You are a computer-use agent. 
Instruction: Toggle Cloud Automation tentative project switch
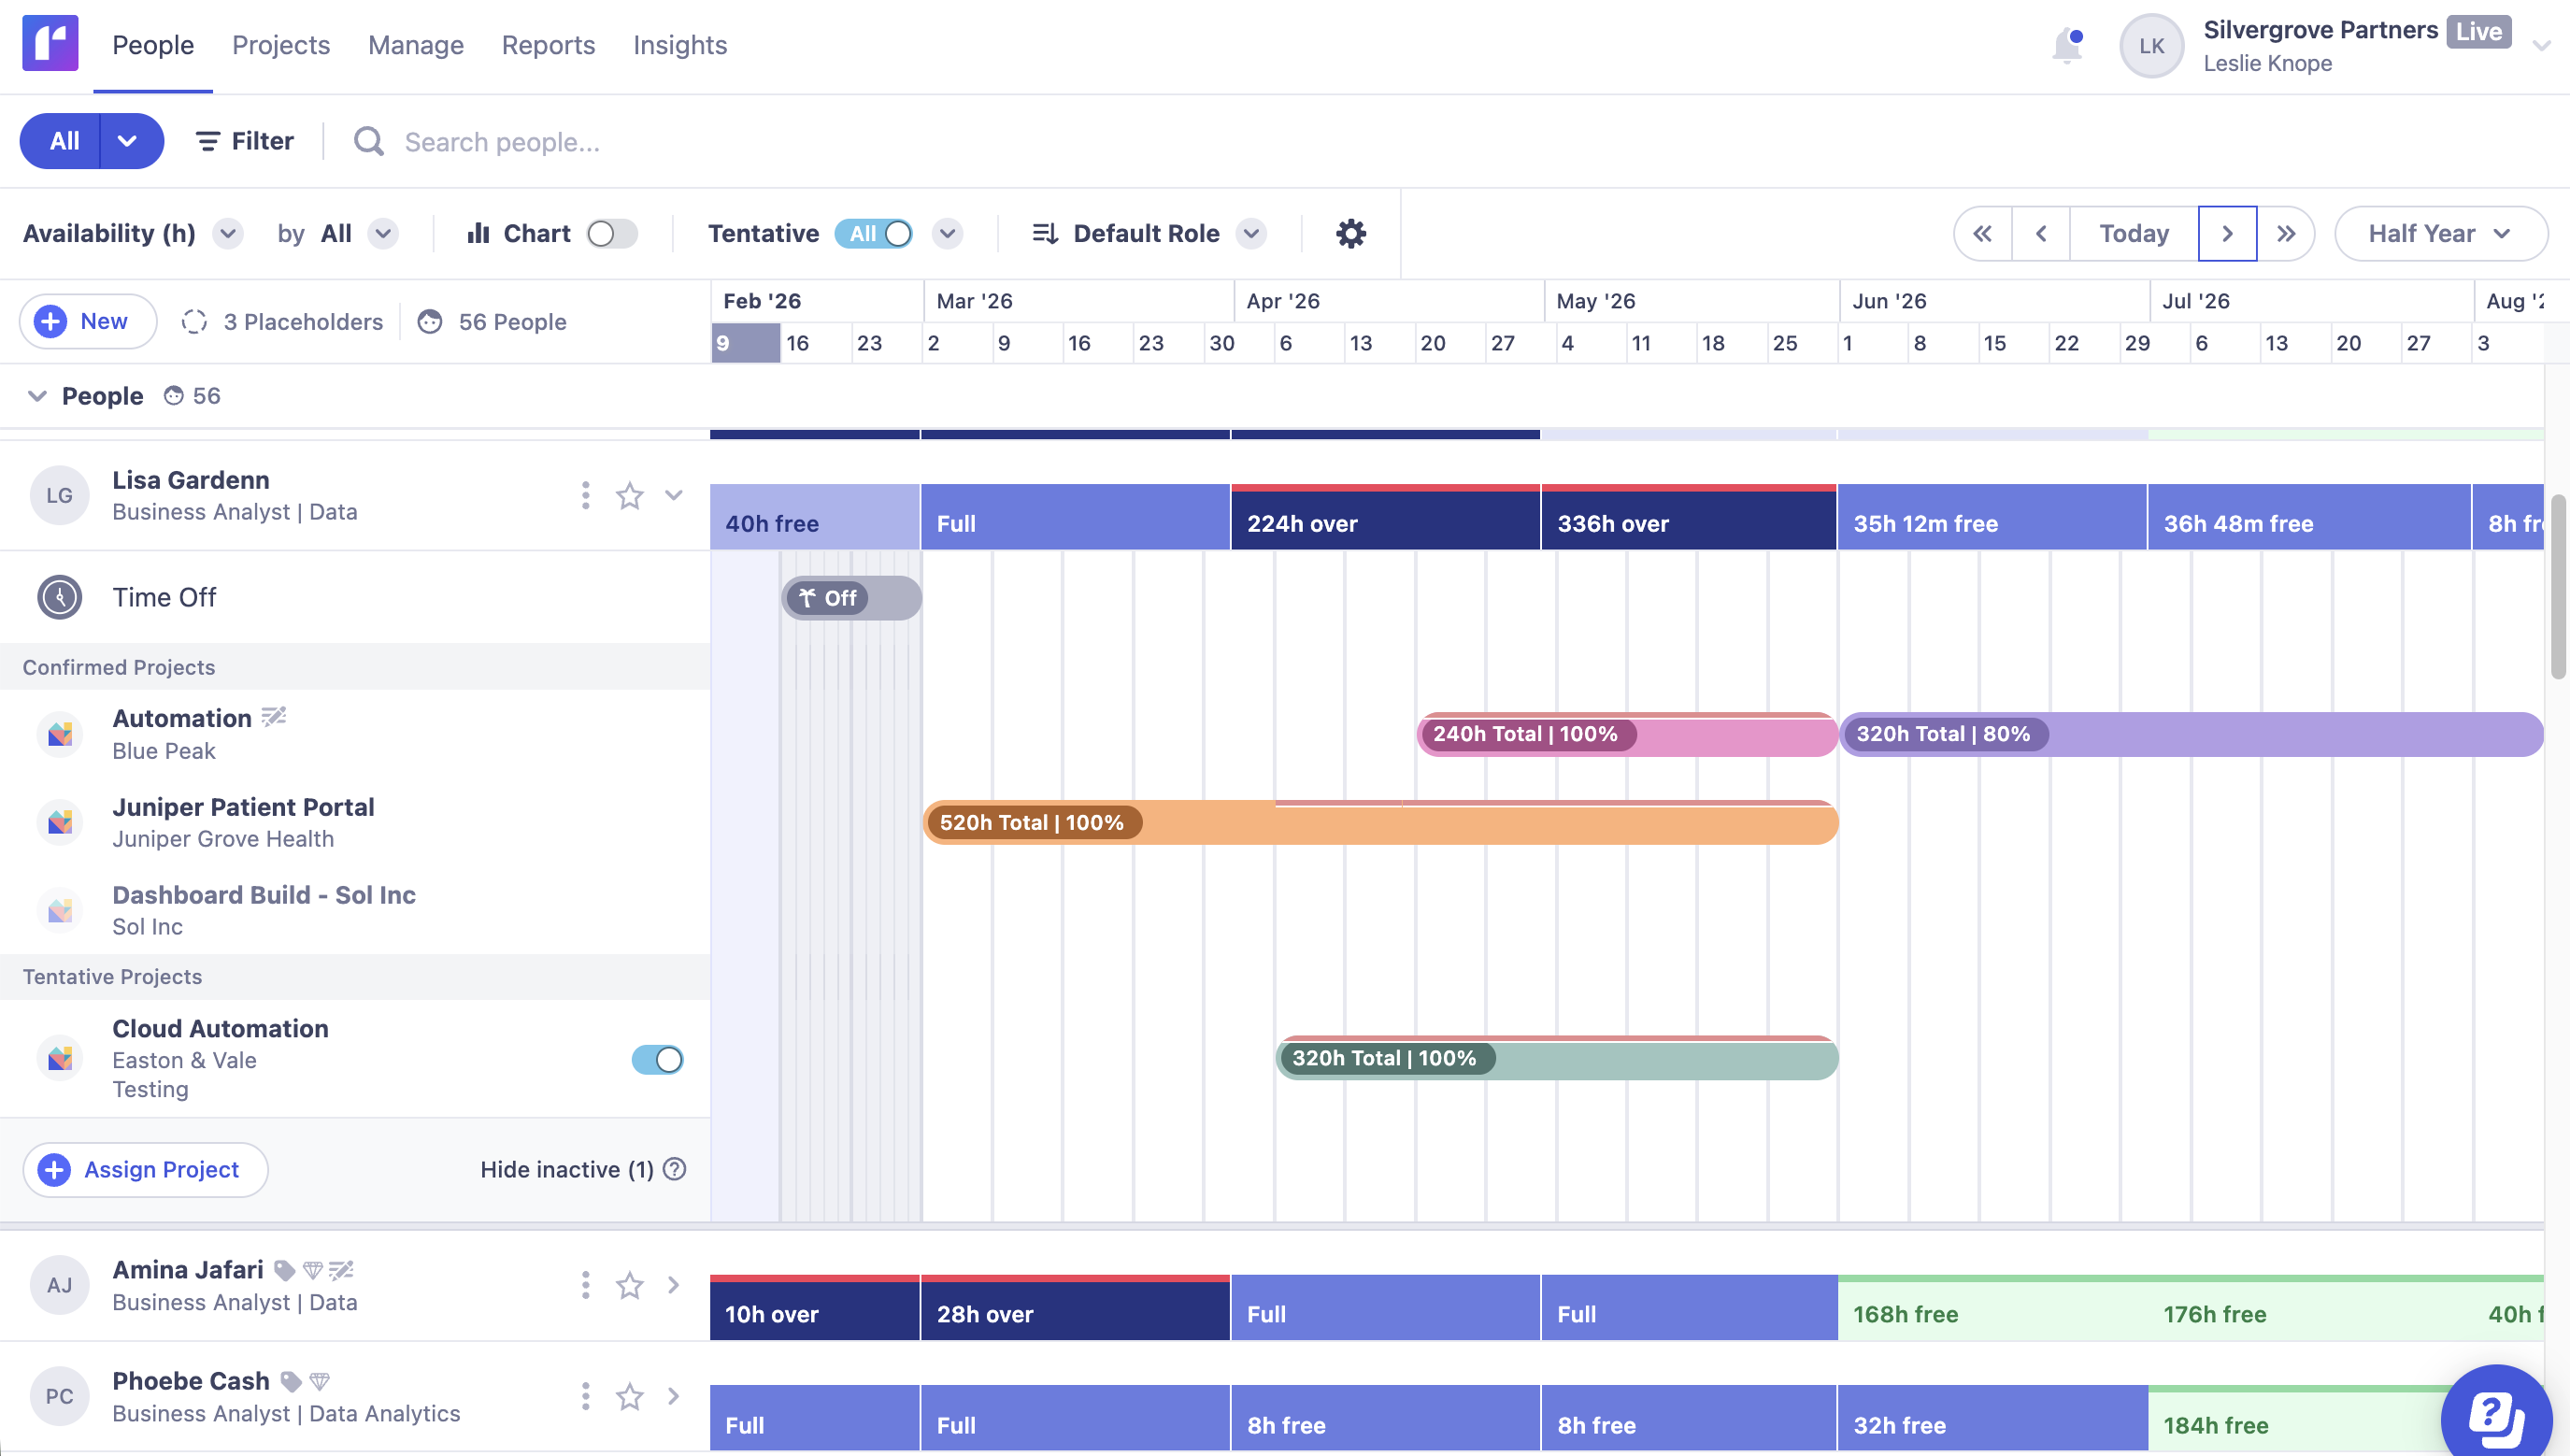[657, 1059]
